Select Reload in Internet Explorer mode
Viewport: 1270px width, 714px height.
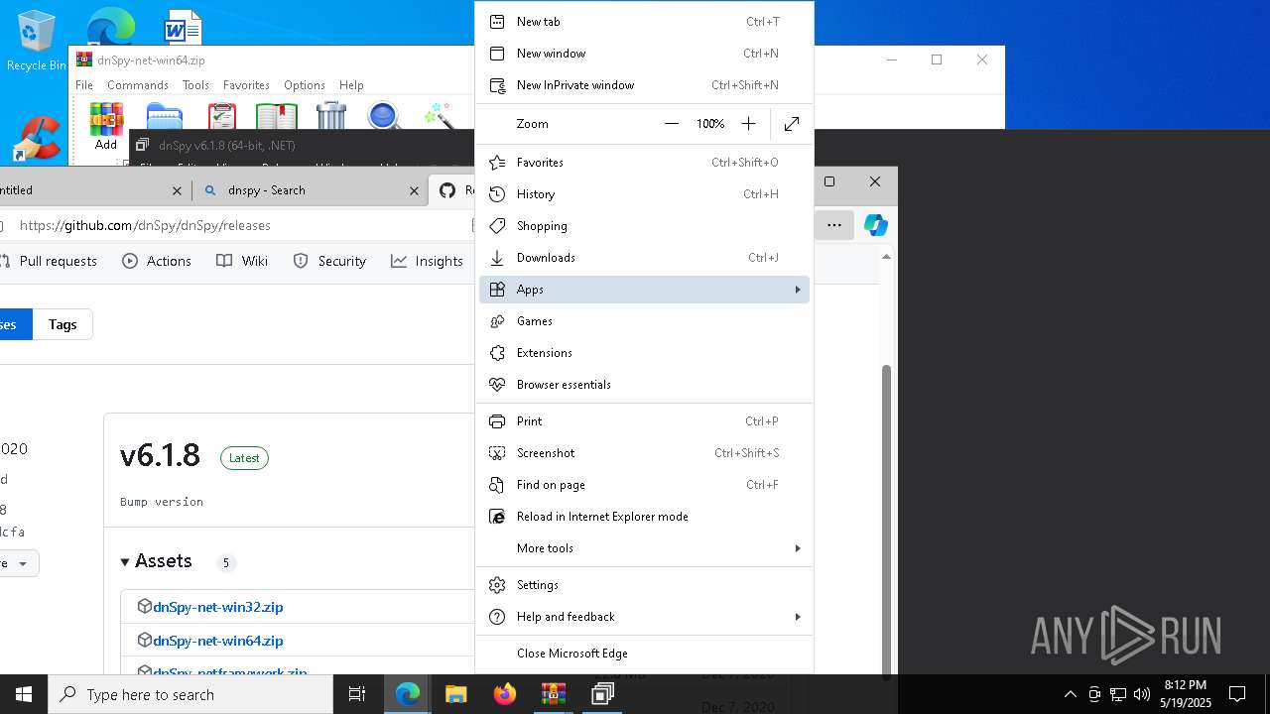point(644,517)
